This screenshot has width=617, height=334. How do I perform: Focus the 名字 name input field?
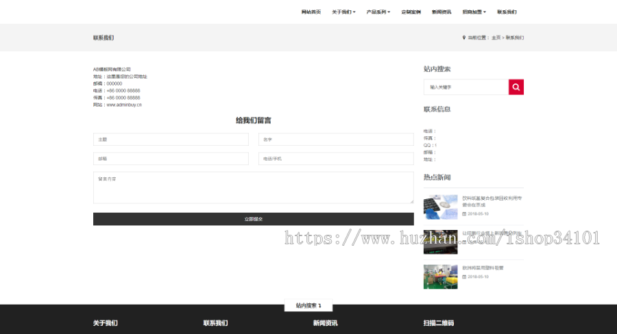pyautogui.click(x=336, y=139)
